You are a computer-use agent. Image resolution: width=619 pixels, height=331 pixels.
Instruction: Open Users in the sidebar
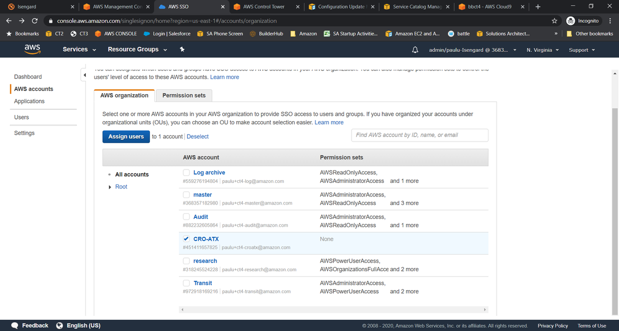(x=22, y=117)
